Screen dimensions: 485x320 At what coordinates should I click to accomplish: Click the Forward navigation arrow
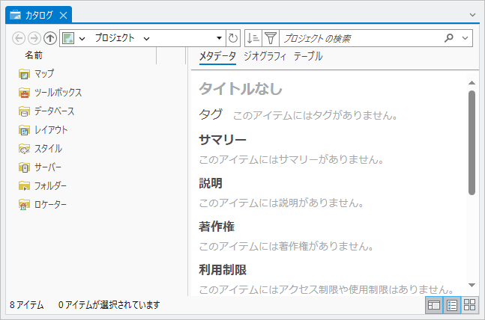tap(34, 37)
